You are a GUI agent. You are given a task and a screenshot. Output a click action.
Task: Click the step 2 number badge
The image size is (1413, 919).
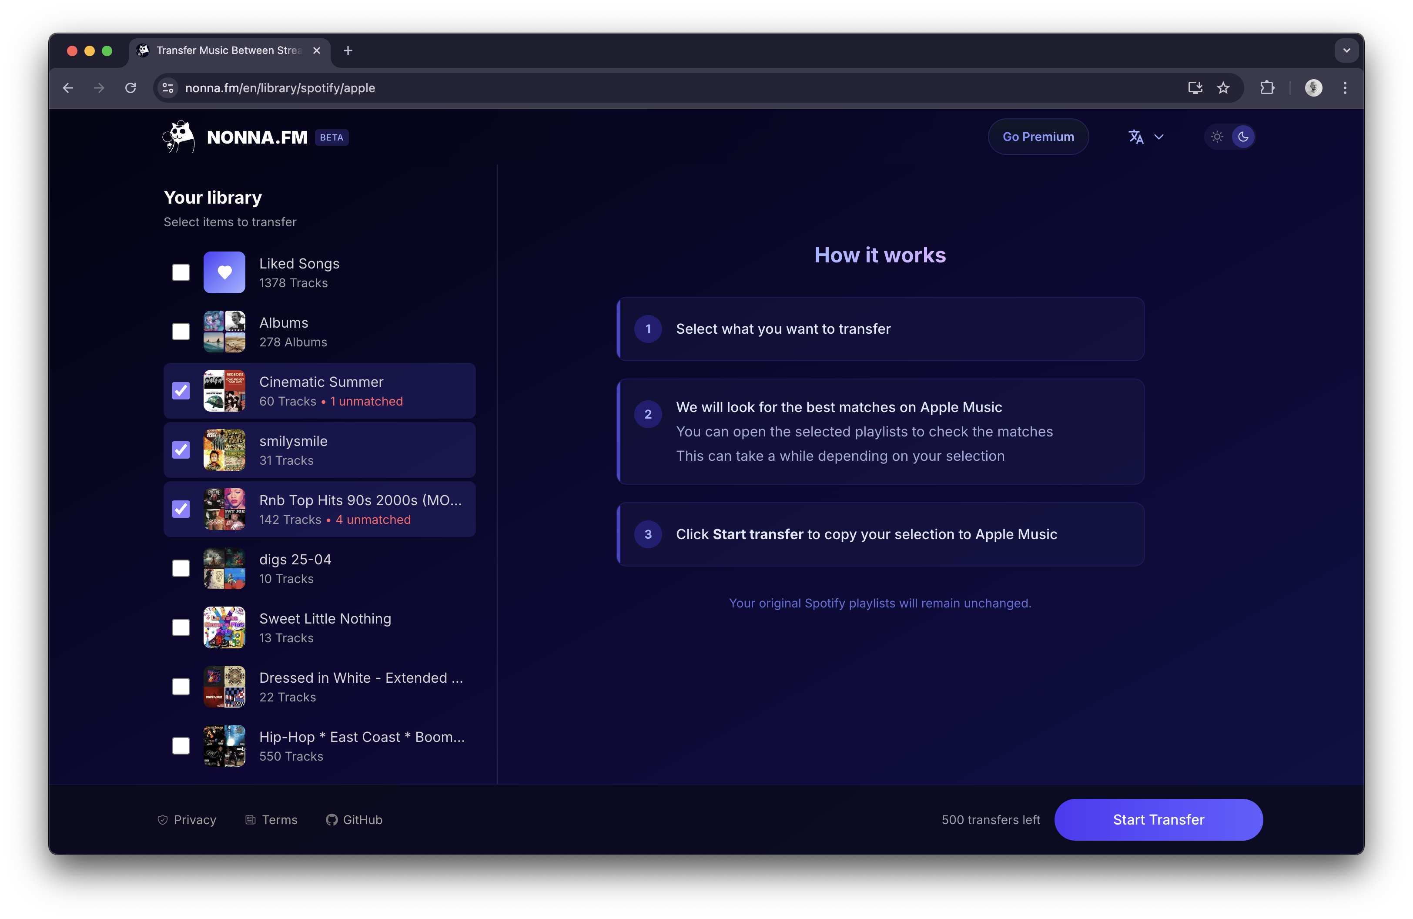click(648, 414)
